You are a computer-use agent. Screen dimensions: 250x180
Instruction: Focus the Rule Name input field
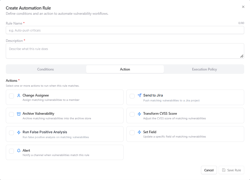pyautogui.click(x=125, y=30)
